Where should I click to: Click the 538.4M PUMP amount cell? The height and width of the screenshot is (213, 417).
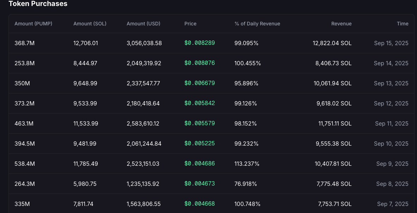[25, 164]
